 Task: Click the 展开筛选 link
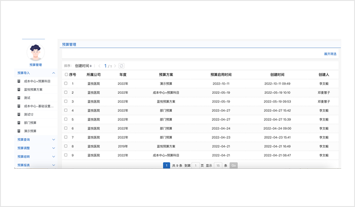pos(330,54)
